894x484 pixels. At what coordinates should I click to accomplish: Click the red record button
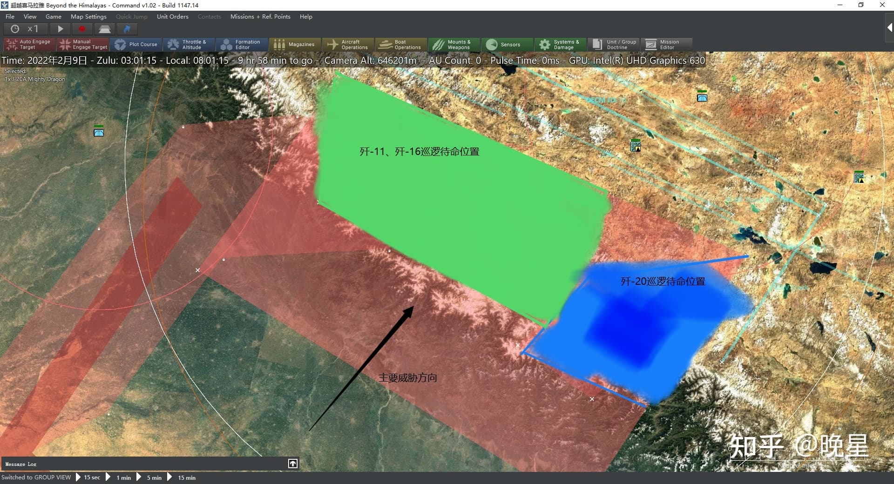(x=82, y=29)
